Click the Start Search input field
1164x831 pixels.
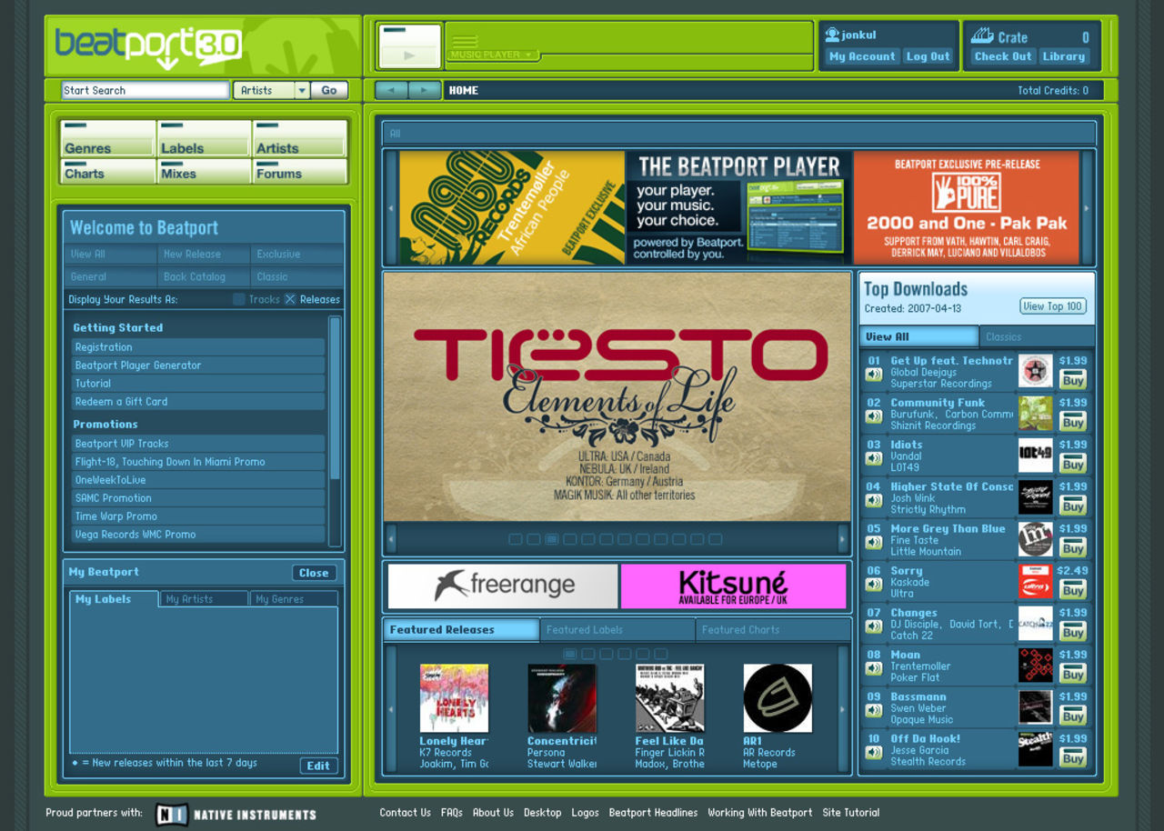(145, 90)
